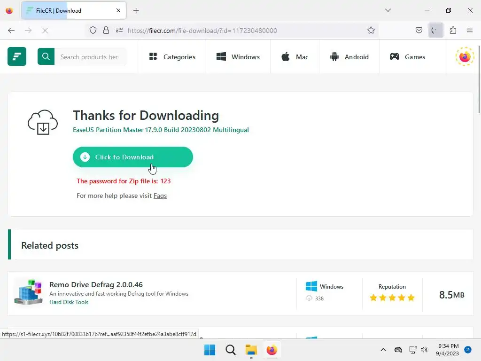Open the Games section
The width and height of the screenshot is (481, 361).
(407, 57)
